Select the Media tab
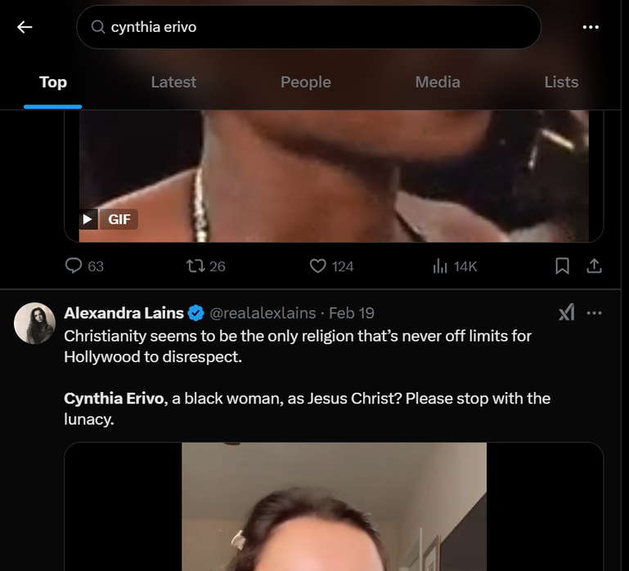Screen dimensions: 629x571 438,82
